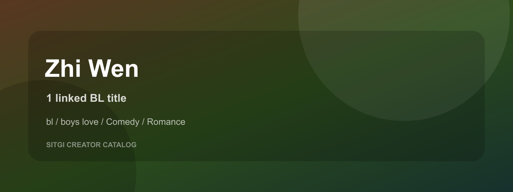Select the lowercase bl genre tag
Image resolution: width=513 pixels, height=192 pixels.
[x=49, y=122]
